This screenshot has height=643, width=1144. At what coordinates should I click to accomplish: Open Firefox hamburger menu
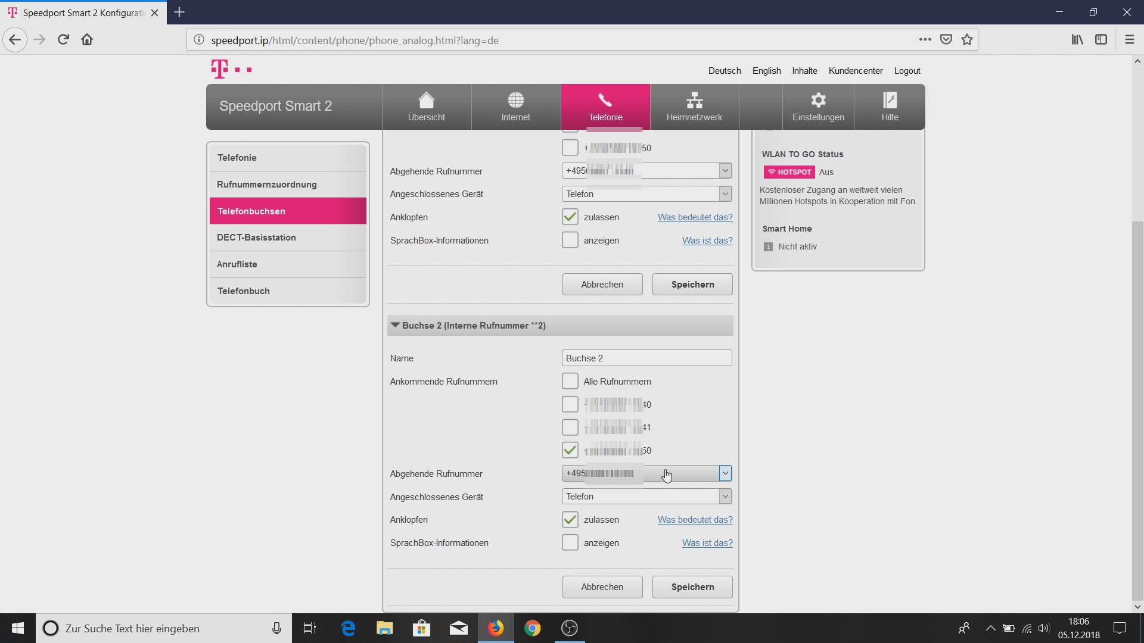click(x=1130, y=40)
